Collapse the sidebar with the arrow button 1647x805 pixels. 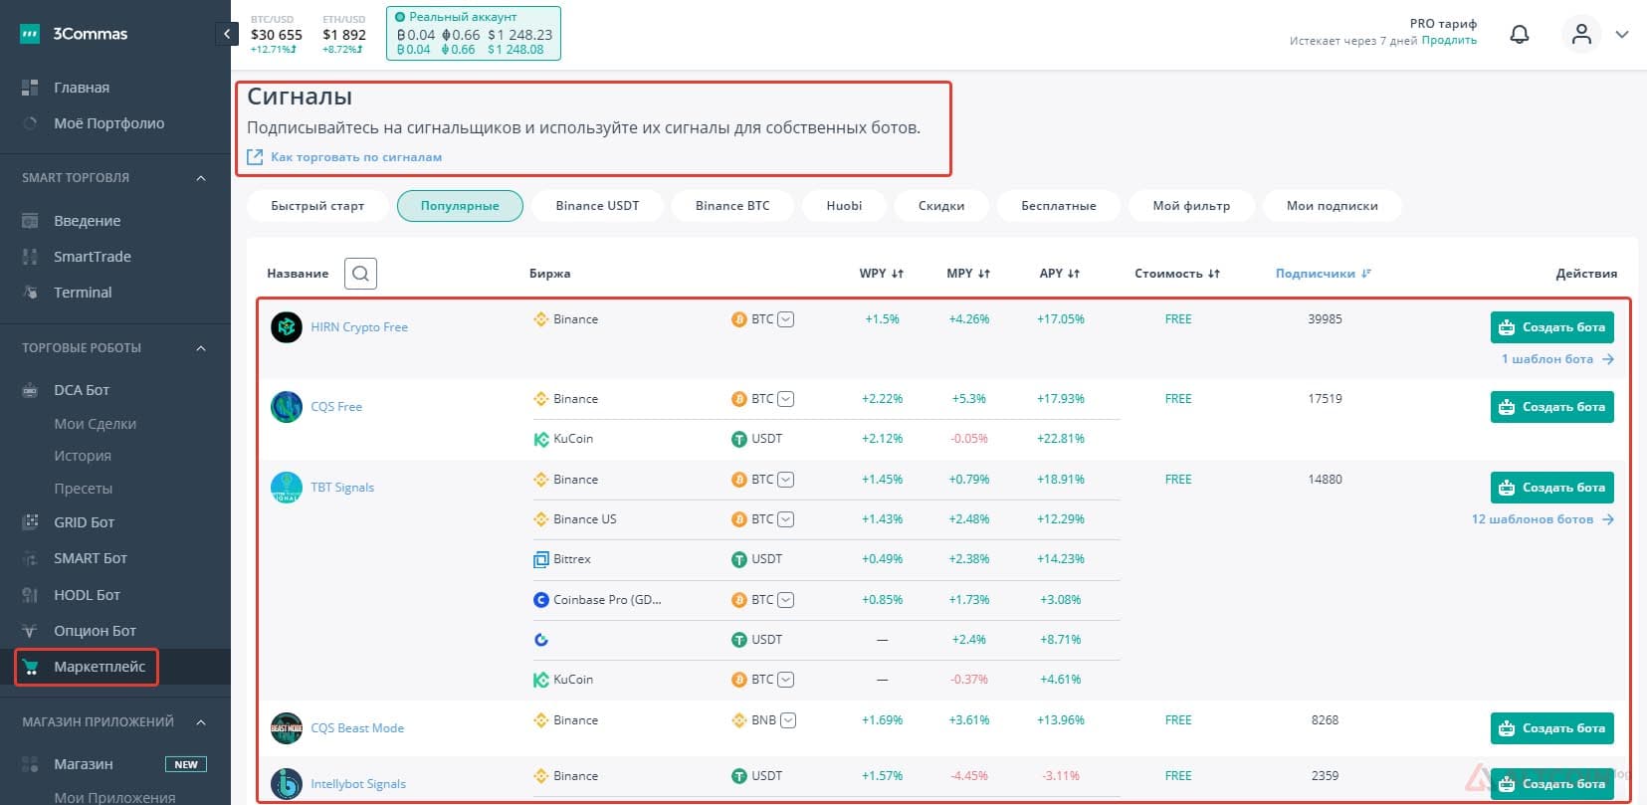227,34
